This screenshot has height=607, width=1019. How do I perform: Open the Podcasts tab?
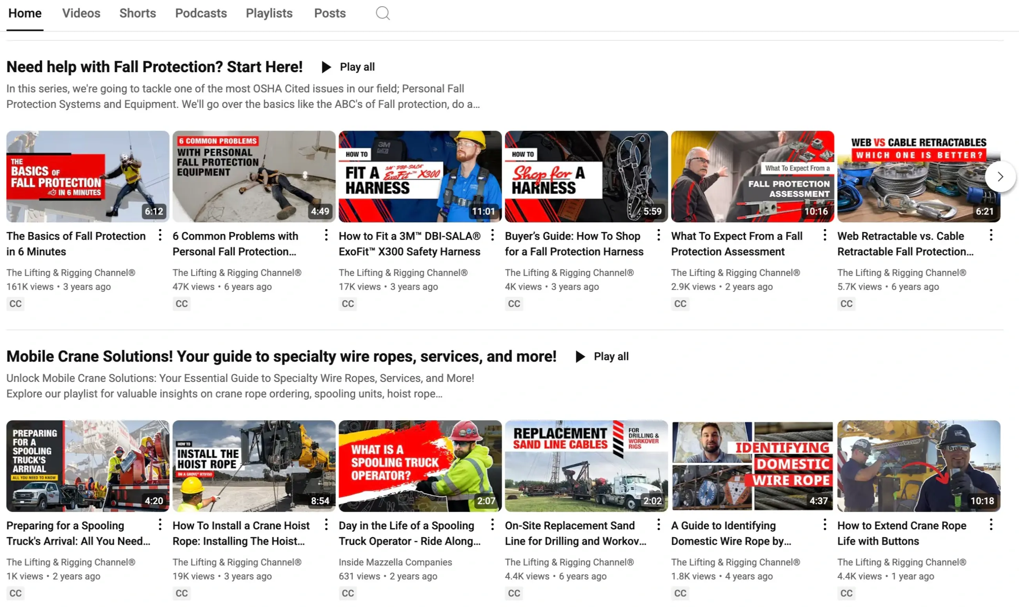tap(201, 13)
